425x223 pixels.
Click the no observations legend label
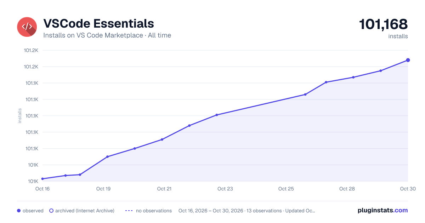pos(154,211)
